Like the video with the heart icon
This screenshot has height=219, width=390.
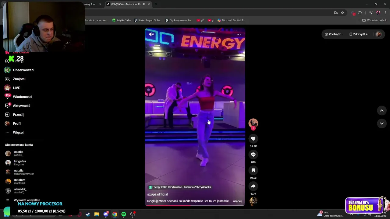253,139
